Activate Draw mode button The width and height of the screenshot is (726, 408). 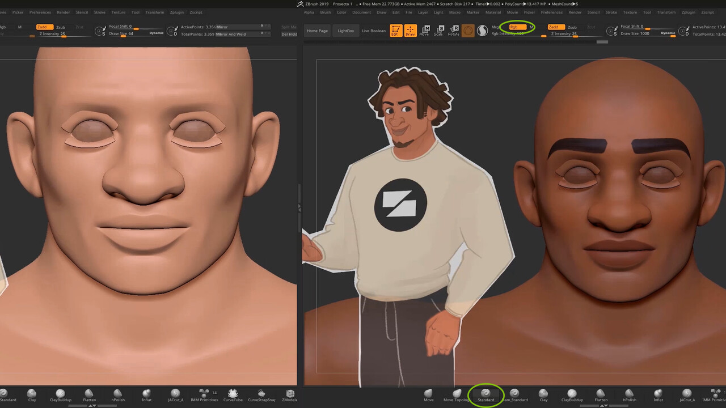(x=410, y=31)
